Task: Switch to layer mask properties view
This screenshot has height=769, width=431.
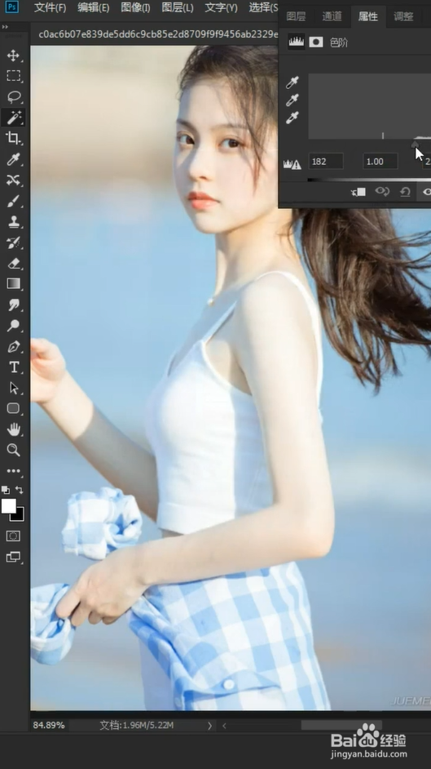Action: click(x=316, y=42)
